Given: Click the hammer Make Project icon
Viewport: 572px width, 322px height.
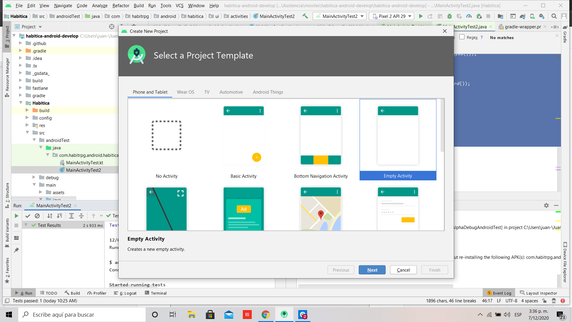Looking at the screenshot, I should pyautogui.click(x=305, y=16).
